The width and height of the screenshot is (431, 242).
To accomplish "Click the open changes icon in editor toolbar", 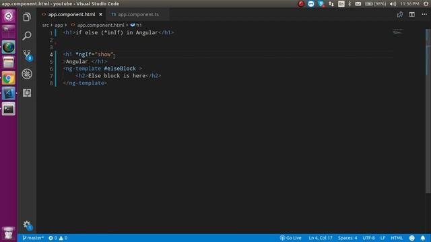I will (399, 15).
